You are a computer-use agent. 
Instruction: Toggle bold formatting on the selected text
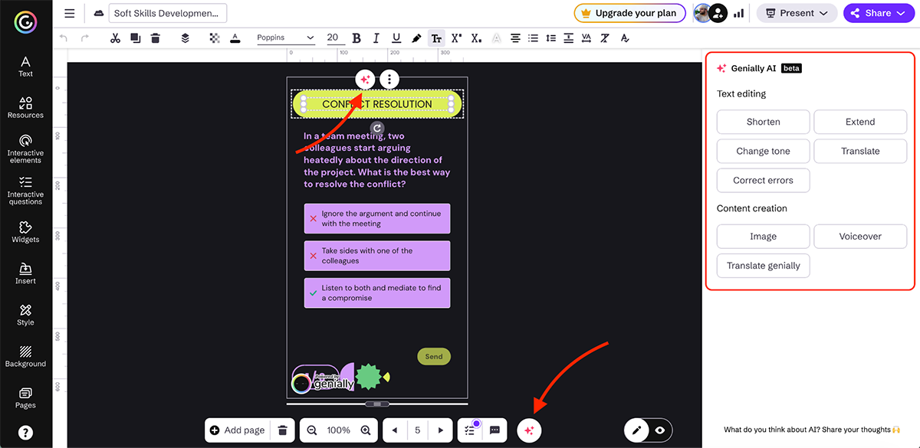point(356,37)
